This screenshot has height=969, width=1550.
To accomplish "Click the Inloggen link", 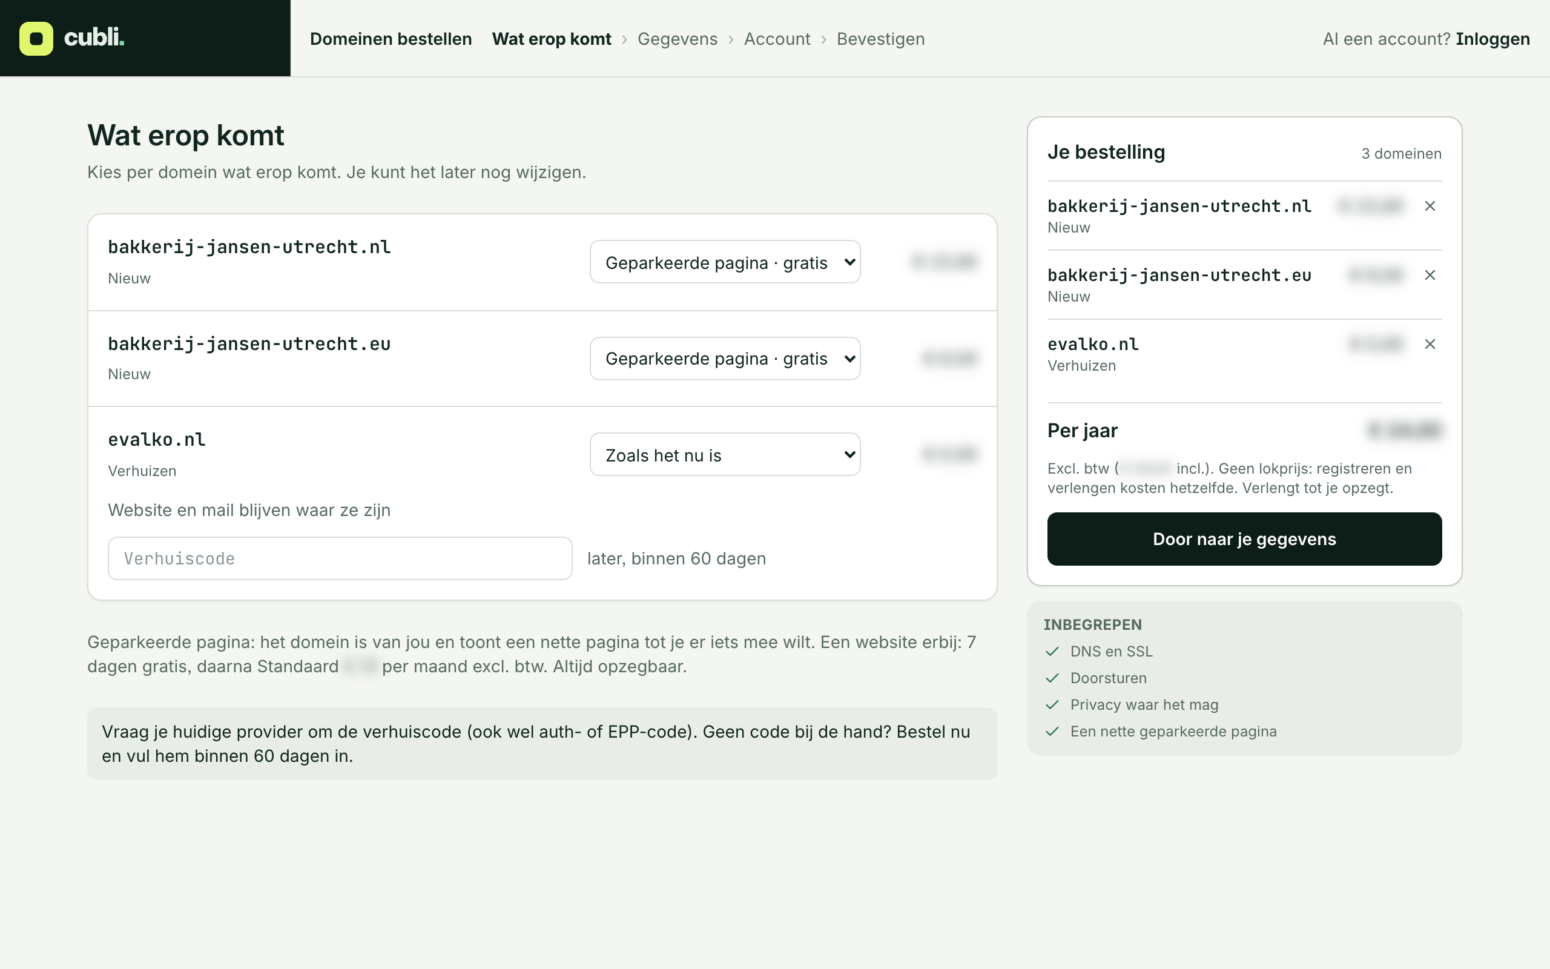I will [x=1492, y=38].
